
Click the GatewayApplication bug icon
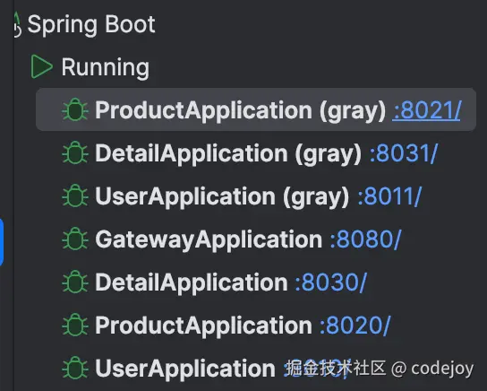tap(75, 239)
